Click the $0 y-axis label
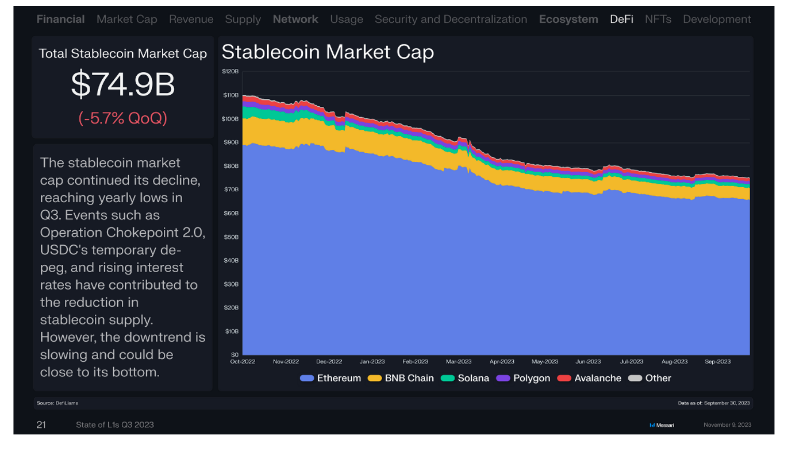 coord(235,355)
